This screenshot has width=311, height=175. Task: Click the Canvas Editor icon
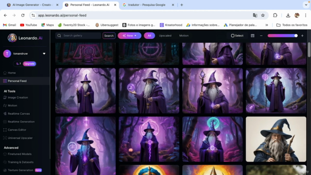[5, 130]
